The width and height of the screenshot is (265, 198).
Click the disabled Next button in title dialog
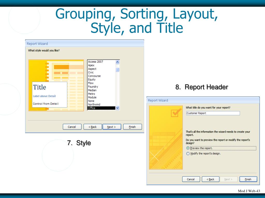(229, 179)
